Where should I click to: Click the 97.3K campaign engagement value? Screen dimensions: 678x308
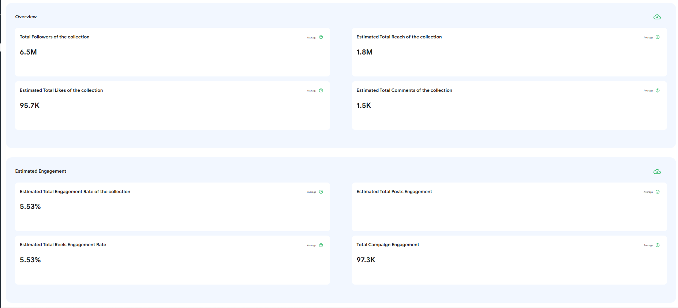pos(366,260)
